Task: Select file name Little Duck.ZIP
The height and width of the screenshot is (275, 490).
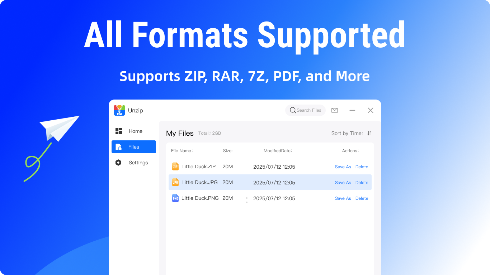Action: (x=198, y=167)
